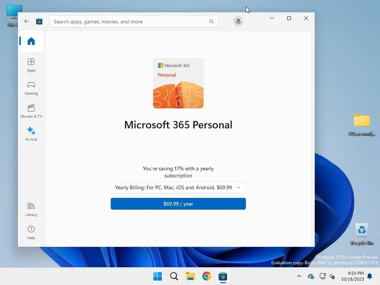Switch to the Gaming section
This screenshot has height=285, width=380.
point(31,88)
